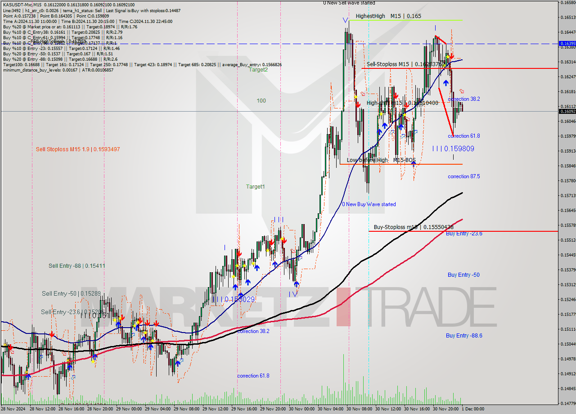The height and width of the screenshot is (414, 576).
Task: Click the 'Buy Entry -23.6' label
Action: point(464,234)
